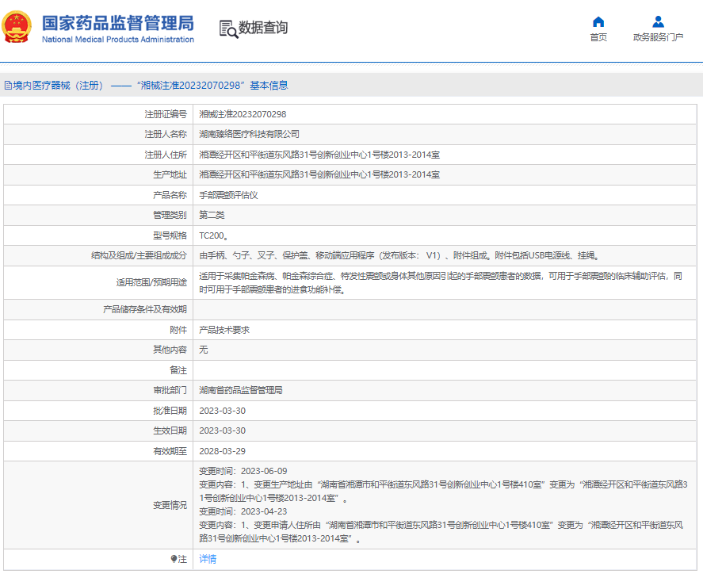Click the 产品储存条件及有效期 label

tap(145, 309)
